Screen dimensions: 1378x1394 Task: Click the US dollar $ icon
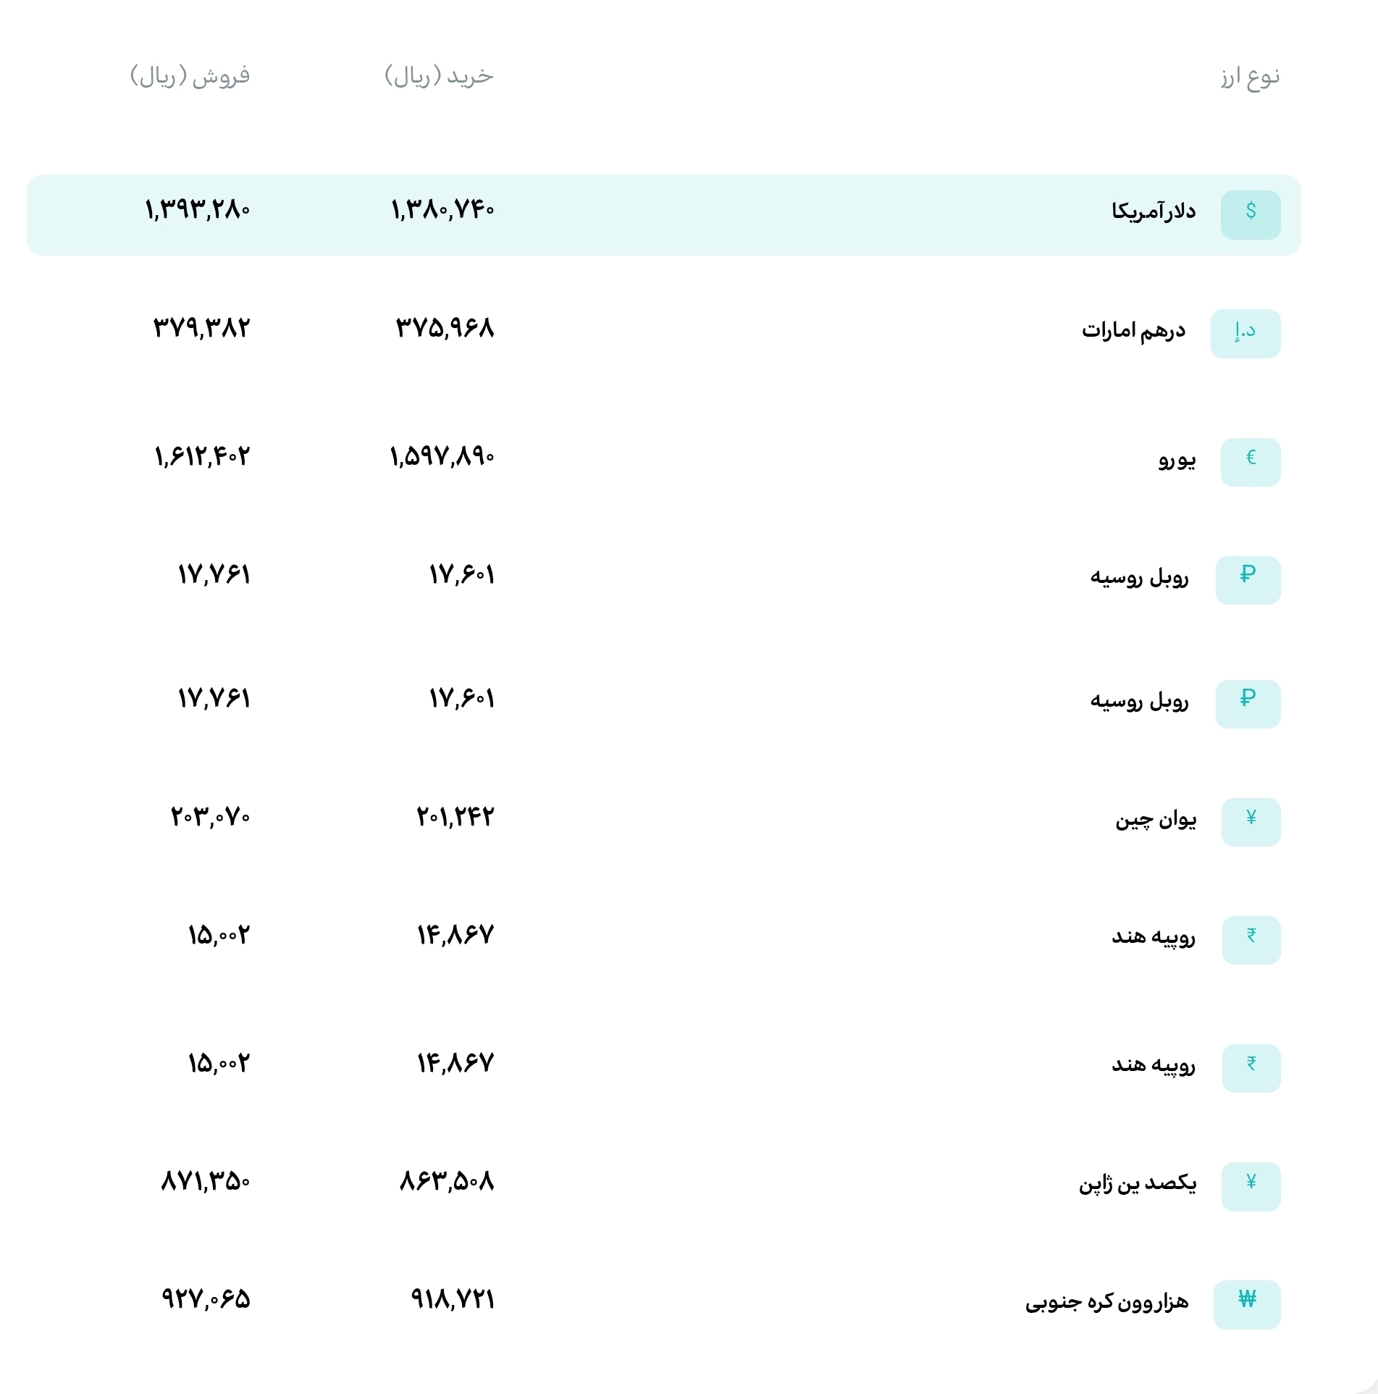click(1250, 214)
